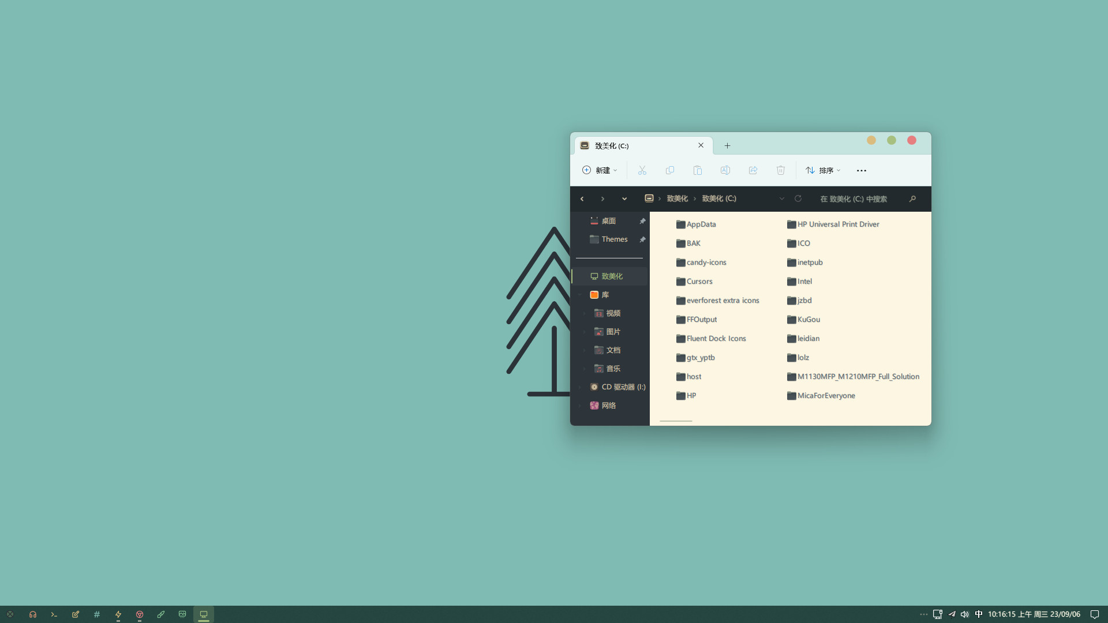The height and width of the screenshot is (623, 1108).
Task: Select 库 in the navigation pane
Action: click(605, 295)
